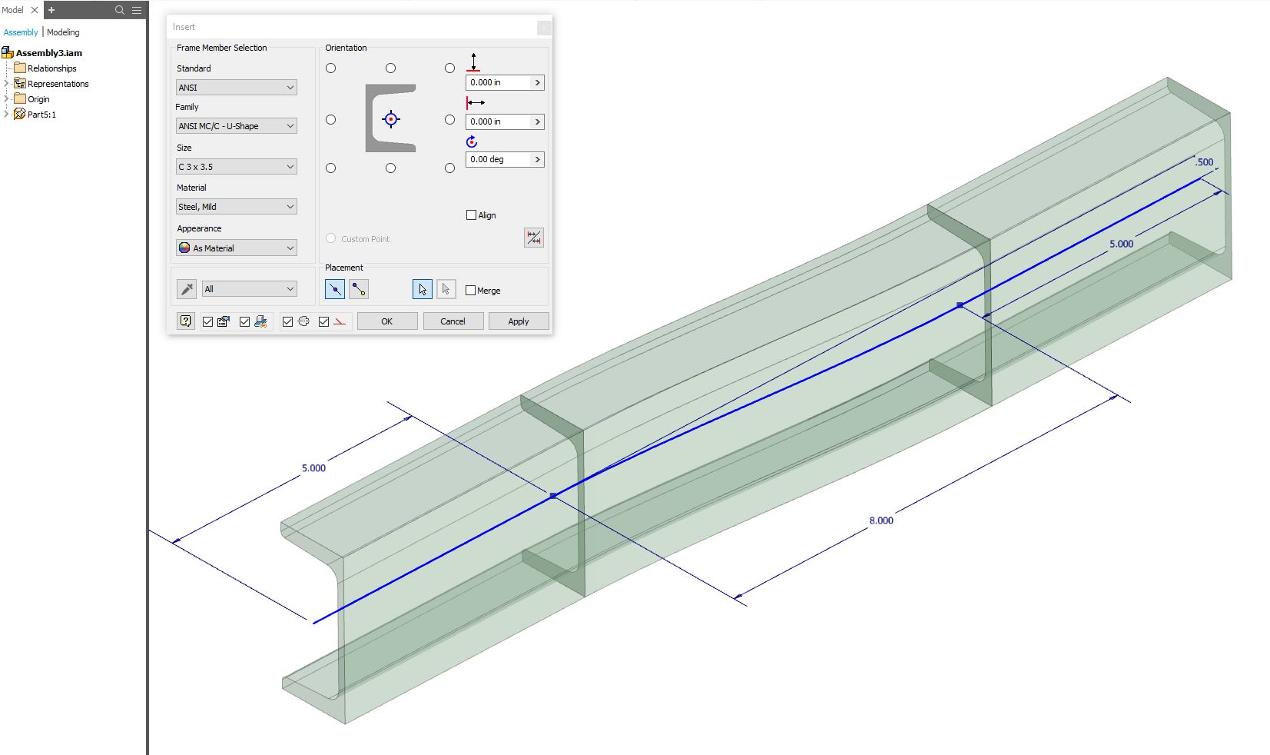The width and height of the screenshot is (1270, 755).
Task: Expand the Origin folder in browser tree
Action: pos(5,98)
